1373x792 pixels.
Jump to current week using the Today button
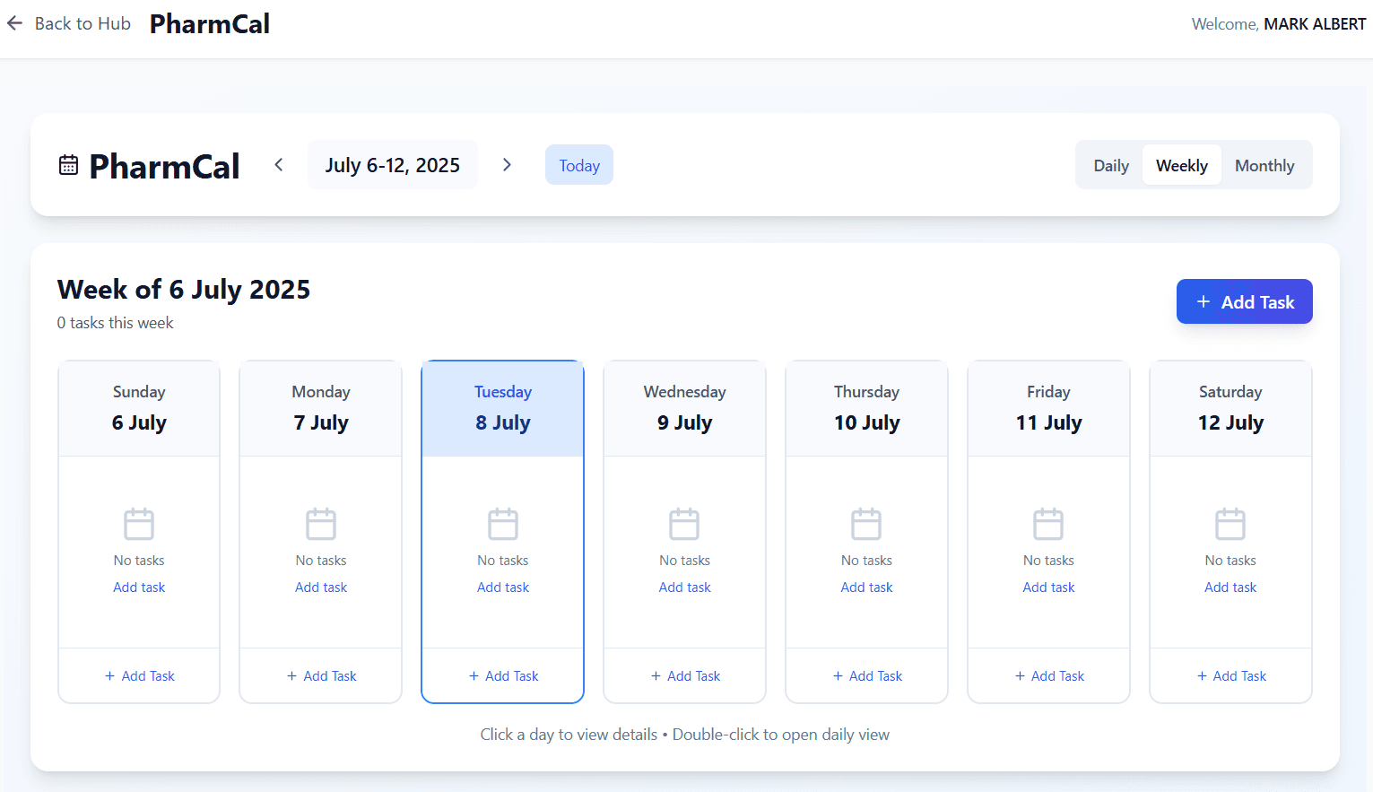coord(578,165)
